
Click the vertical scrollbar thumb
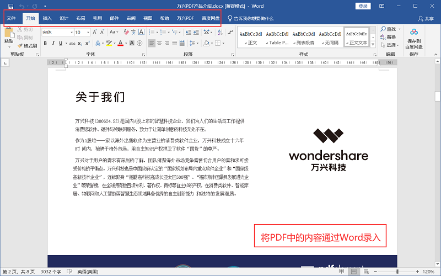(437, 96)
